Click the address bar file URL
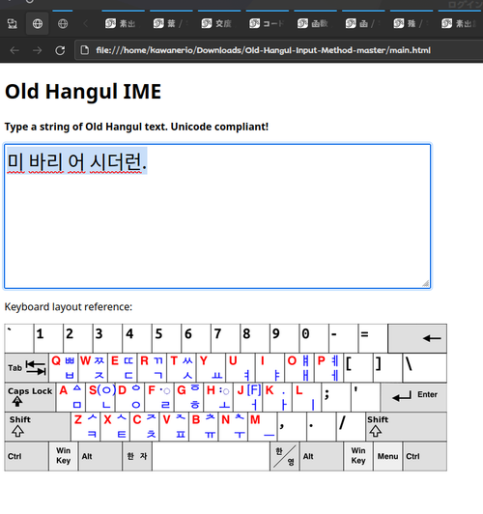 tap(263, 50)
